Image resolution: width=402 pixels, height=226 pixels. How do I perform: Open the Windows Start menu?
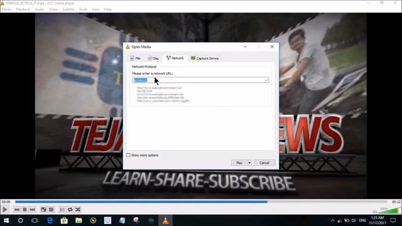[x=6, y=220]
